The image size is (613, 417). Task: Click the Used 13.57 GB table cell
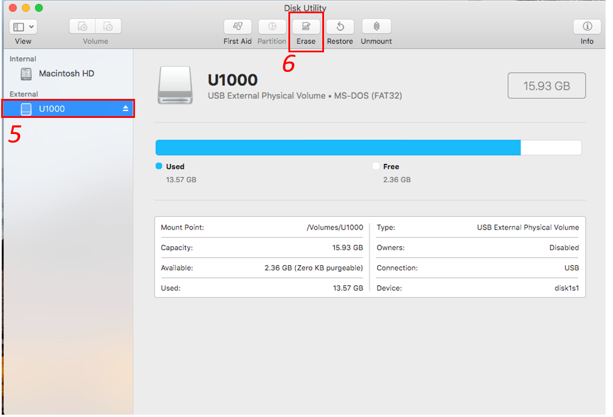[348, 288]
